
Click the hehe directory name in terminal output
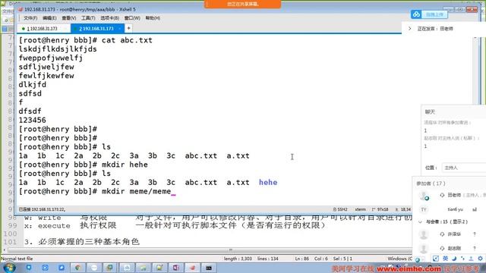[x=268, y=182]
